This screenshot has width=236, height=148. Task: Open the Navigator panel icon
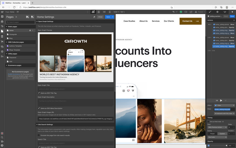tap(2, 26)
